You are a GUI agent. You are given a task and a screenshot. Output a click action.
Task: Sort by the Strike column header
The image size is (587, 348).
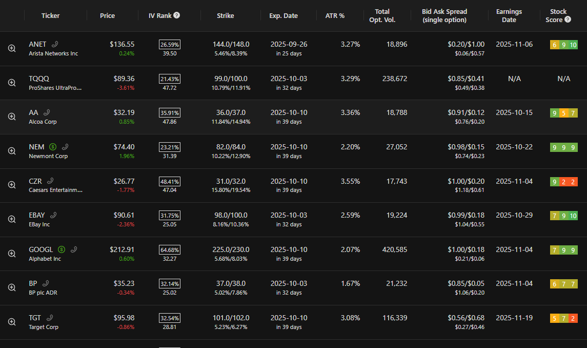(x=226, y=16)
